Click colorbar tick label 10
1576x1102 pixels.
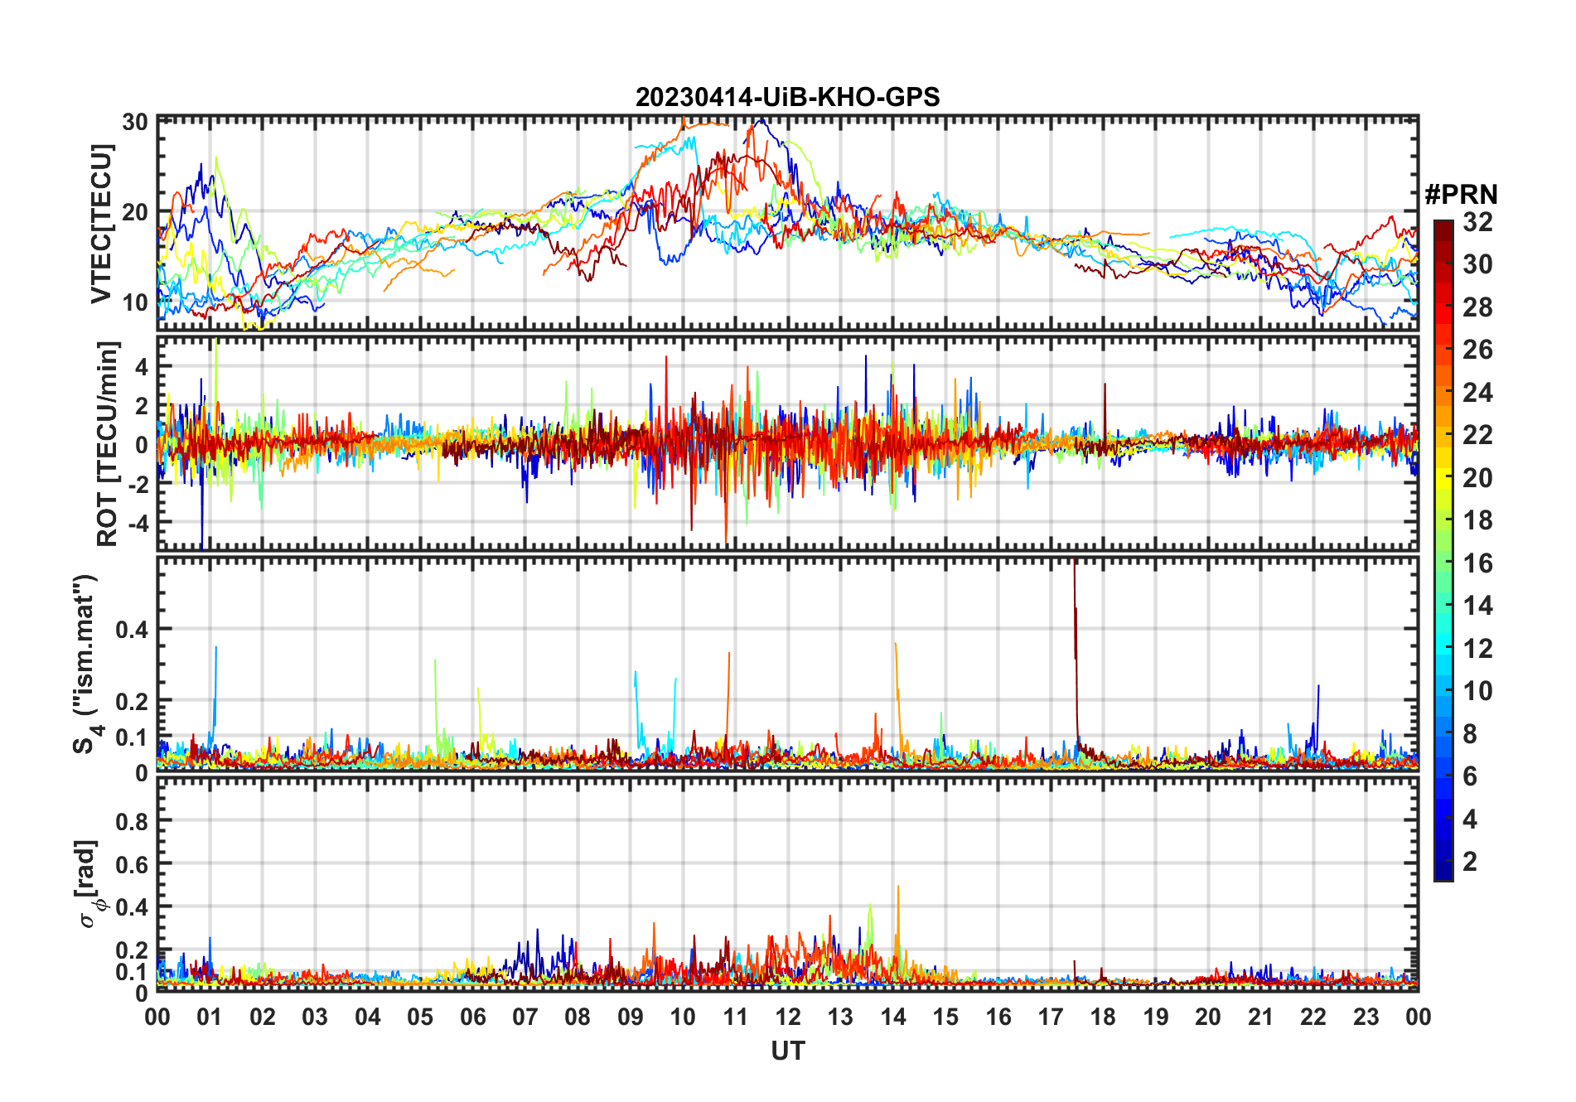[x=1477, y=691]
